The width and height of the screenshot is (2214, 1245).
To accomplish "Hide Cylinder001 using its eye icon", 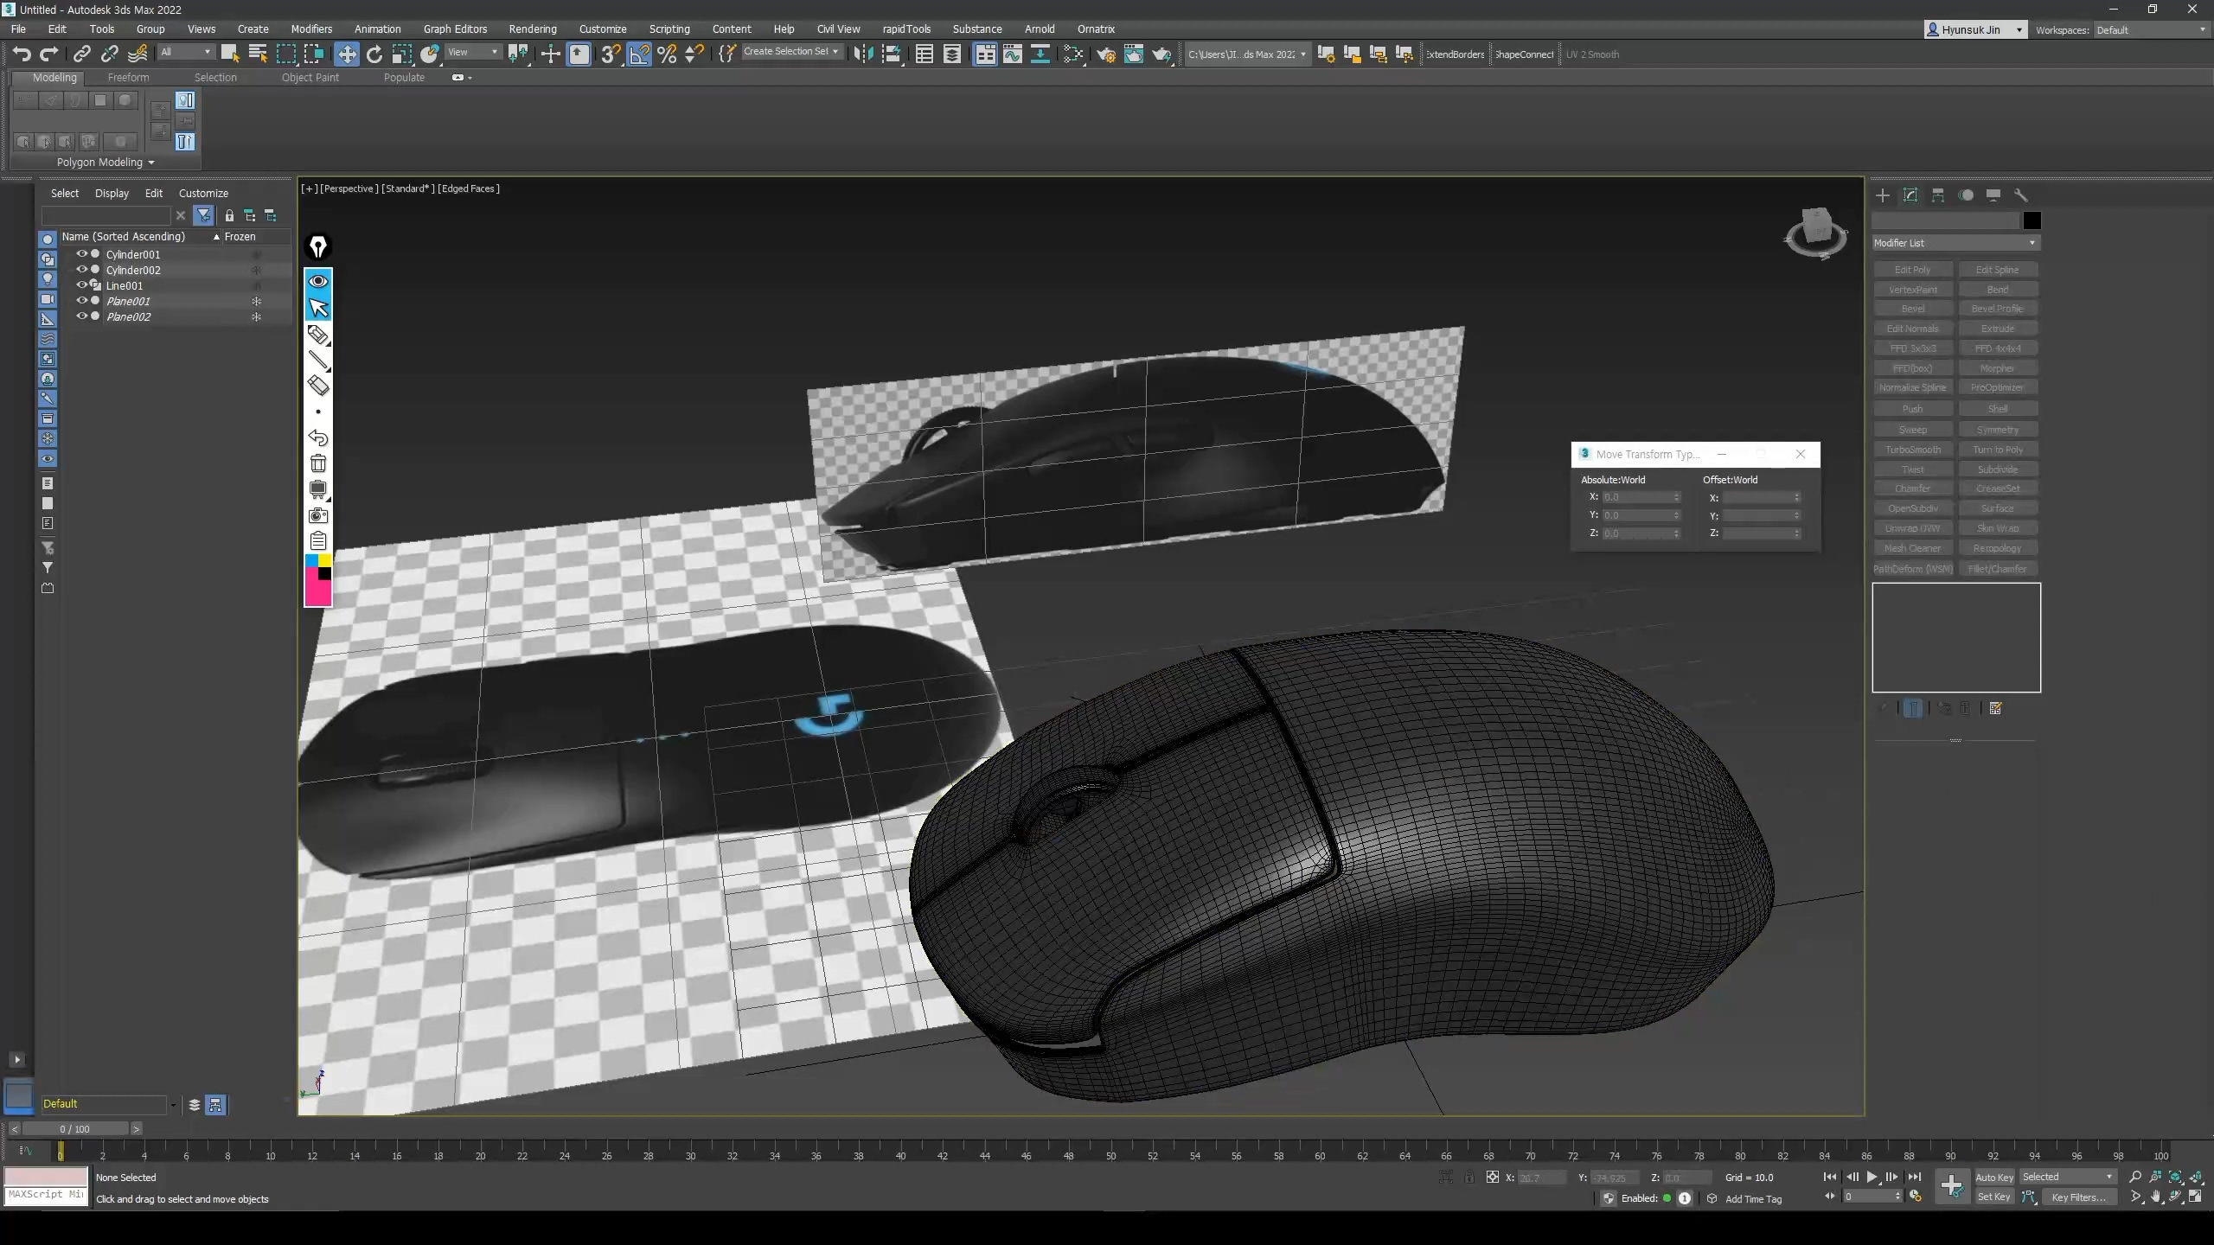I will pyautogui.click(x=81, y=254).
